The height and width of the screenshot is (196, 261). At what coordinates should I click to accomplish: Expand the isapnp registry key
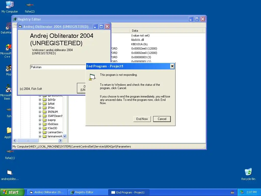tap(40, 120)
